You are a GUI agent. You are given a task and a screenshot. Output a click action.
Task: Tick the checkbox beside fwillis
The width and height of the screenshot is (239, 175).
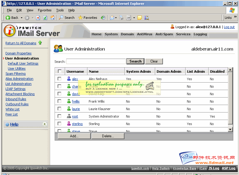tap(60, 101)
